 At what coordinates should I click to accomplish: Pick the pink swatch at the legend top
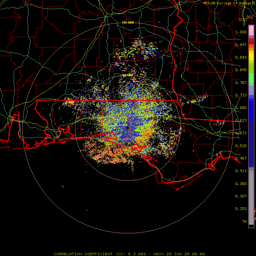pos(251,30)
